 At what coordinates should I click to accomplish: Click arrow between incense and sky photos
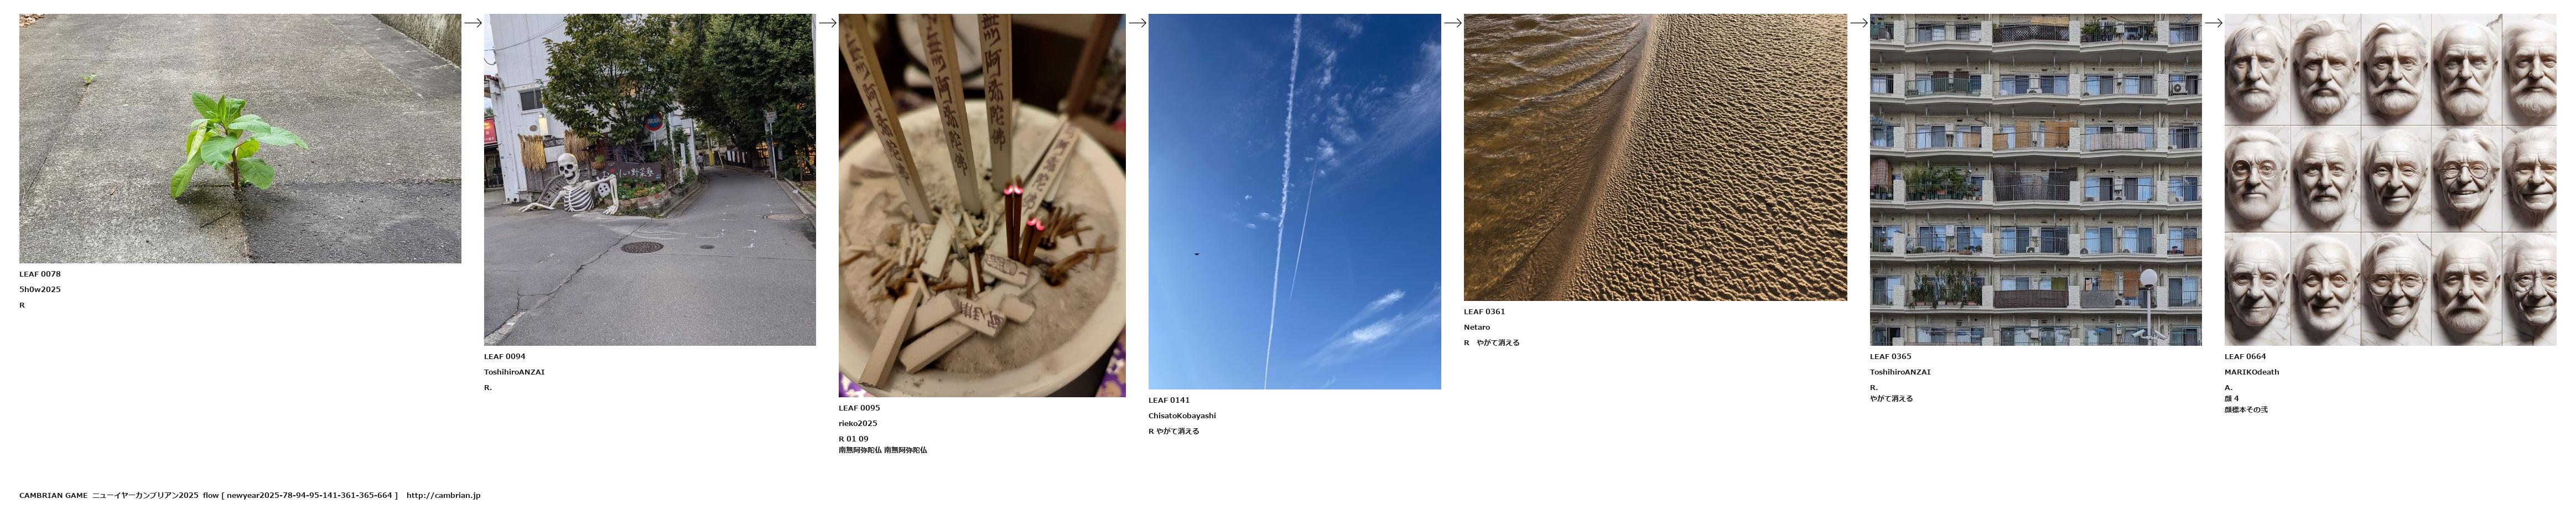pyautogui.click(x=1137, y=23)
